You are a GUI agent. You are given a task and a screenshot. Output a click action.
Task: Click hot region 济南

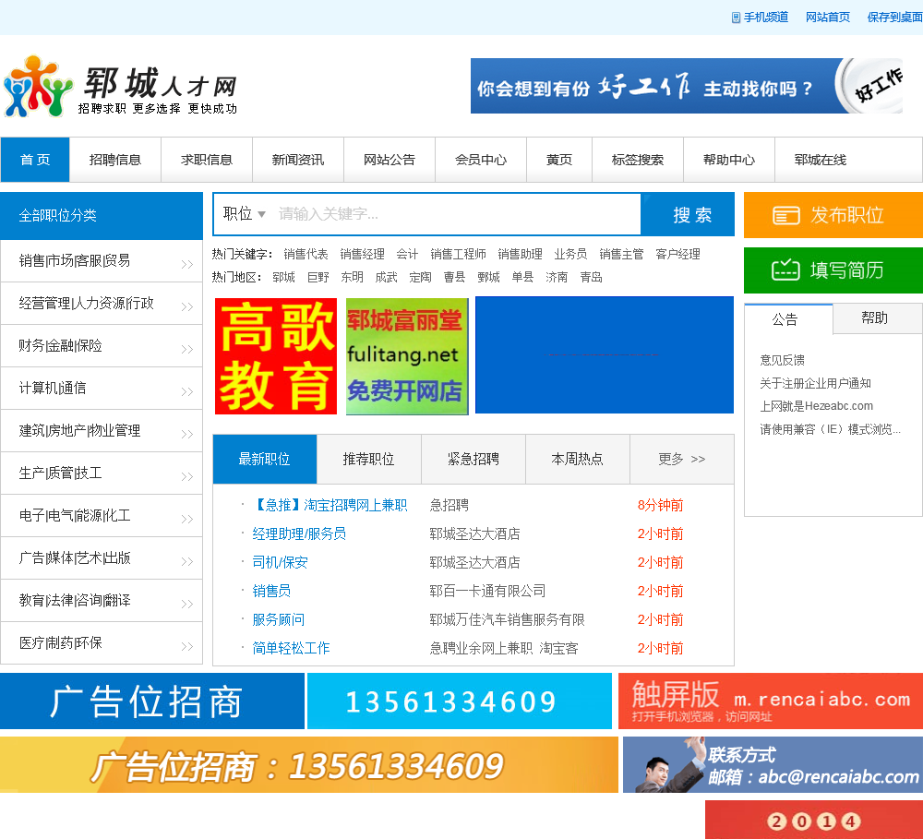point(557,277)
